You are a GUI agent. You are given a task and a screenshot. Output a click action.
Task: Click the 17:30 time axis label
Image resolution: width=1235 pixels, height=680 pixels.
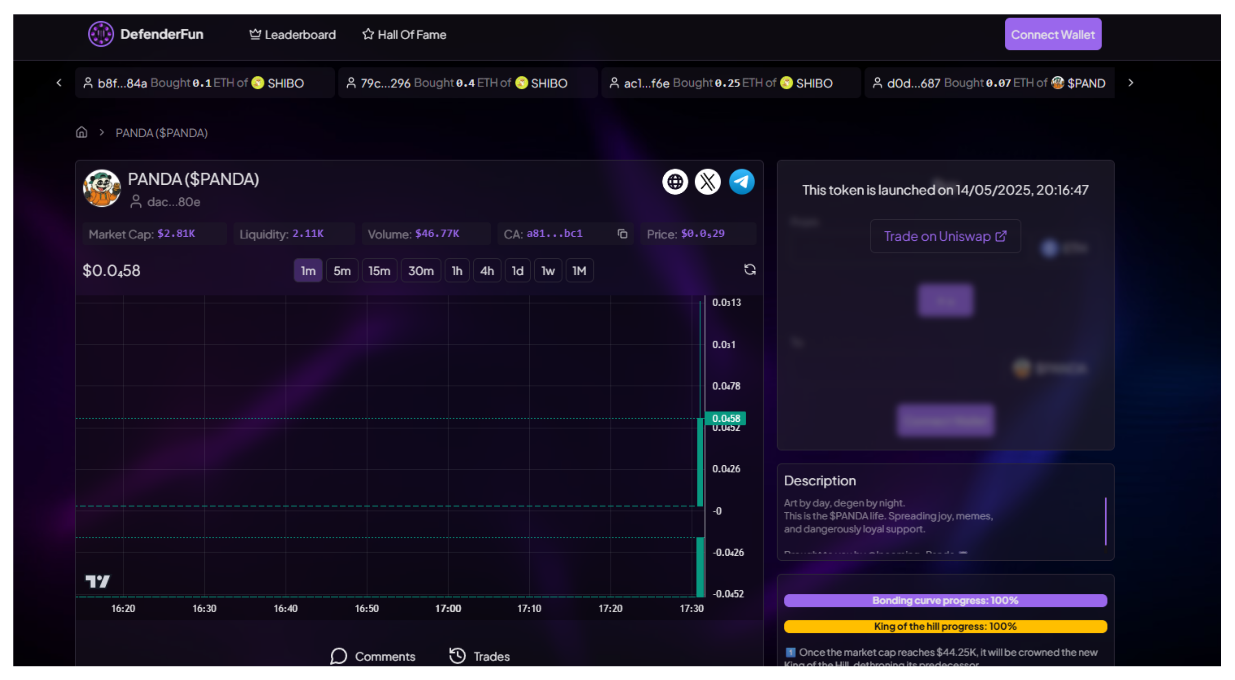click(x=691, y=608)
